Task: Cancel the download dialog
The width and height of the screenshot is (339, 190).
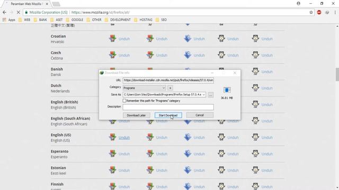Action: tap(200, 115)
